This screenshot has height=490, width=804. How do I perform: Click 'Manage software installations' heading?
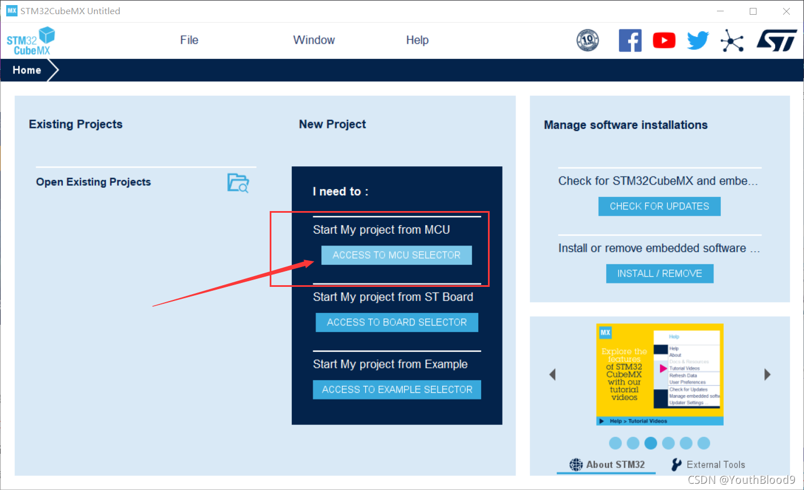click(625, 125)
